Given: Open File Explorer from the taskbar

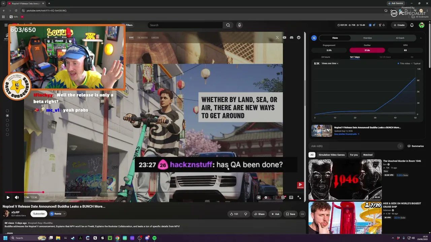Looking at the screenshot, I should pyautogui.click(x=58, y=238).
